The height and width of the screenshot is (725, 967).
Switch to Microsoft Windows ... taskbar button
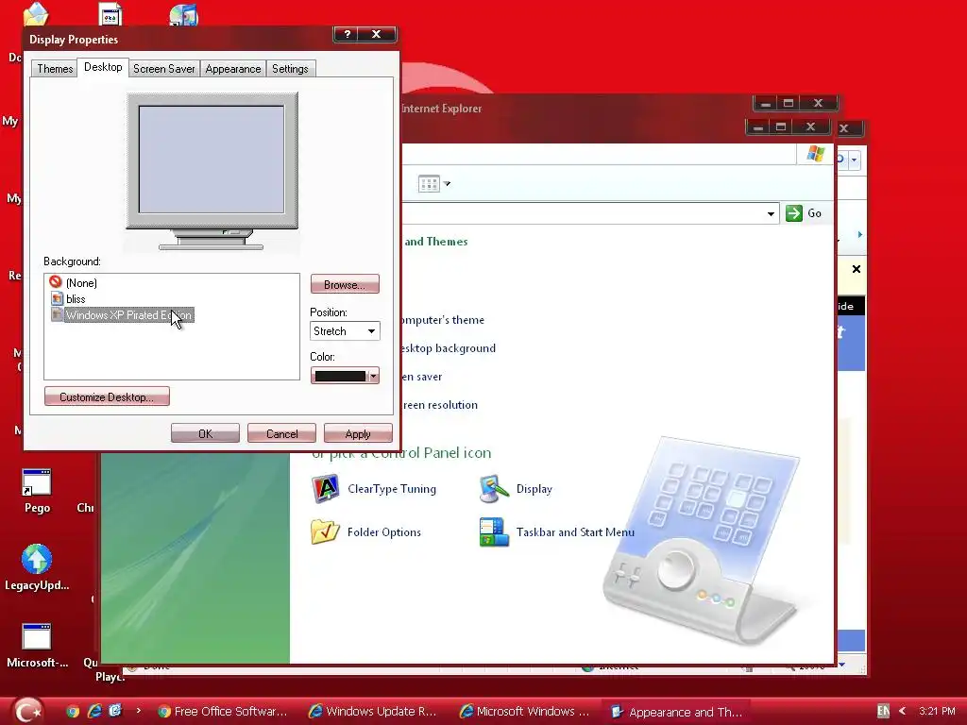coord(524,712)
